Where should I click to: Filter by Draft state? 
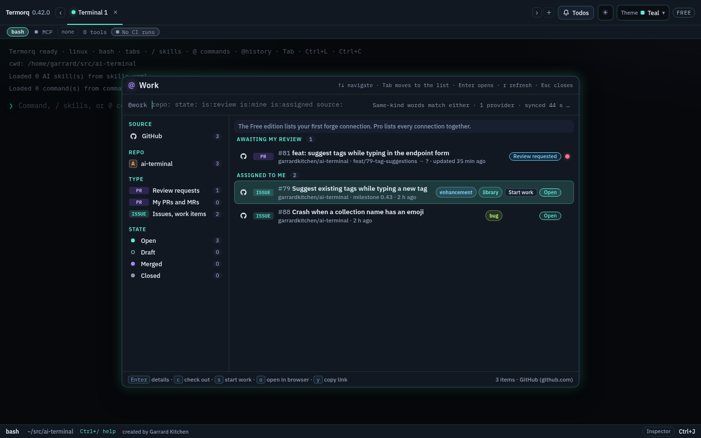click(x=175, y=252)
